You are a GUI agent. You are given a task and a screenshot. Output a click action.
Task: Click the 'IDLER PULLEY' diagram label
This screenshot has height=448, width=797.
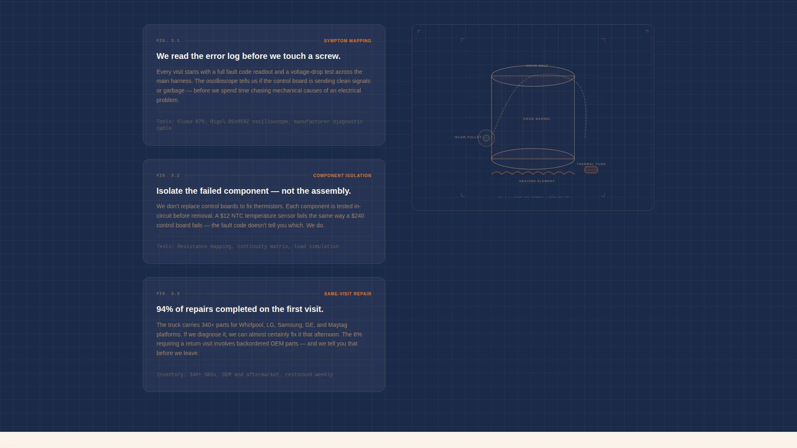pyautogui.click(x=468, y=137)
